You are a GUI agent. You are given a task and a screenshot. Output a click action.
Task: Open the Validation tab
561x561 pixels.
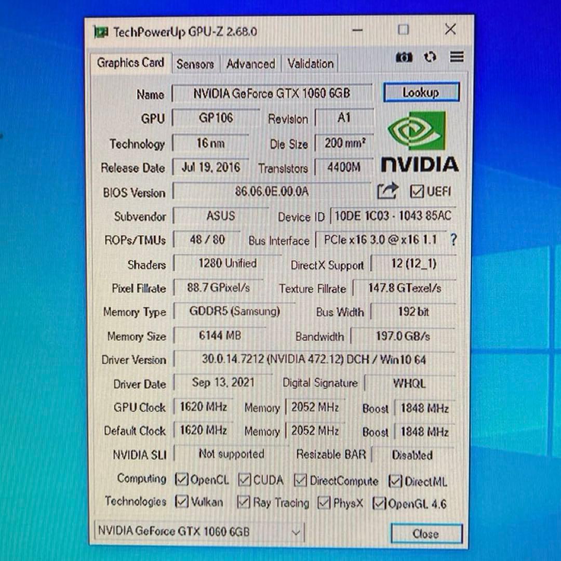point(310,64)
